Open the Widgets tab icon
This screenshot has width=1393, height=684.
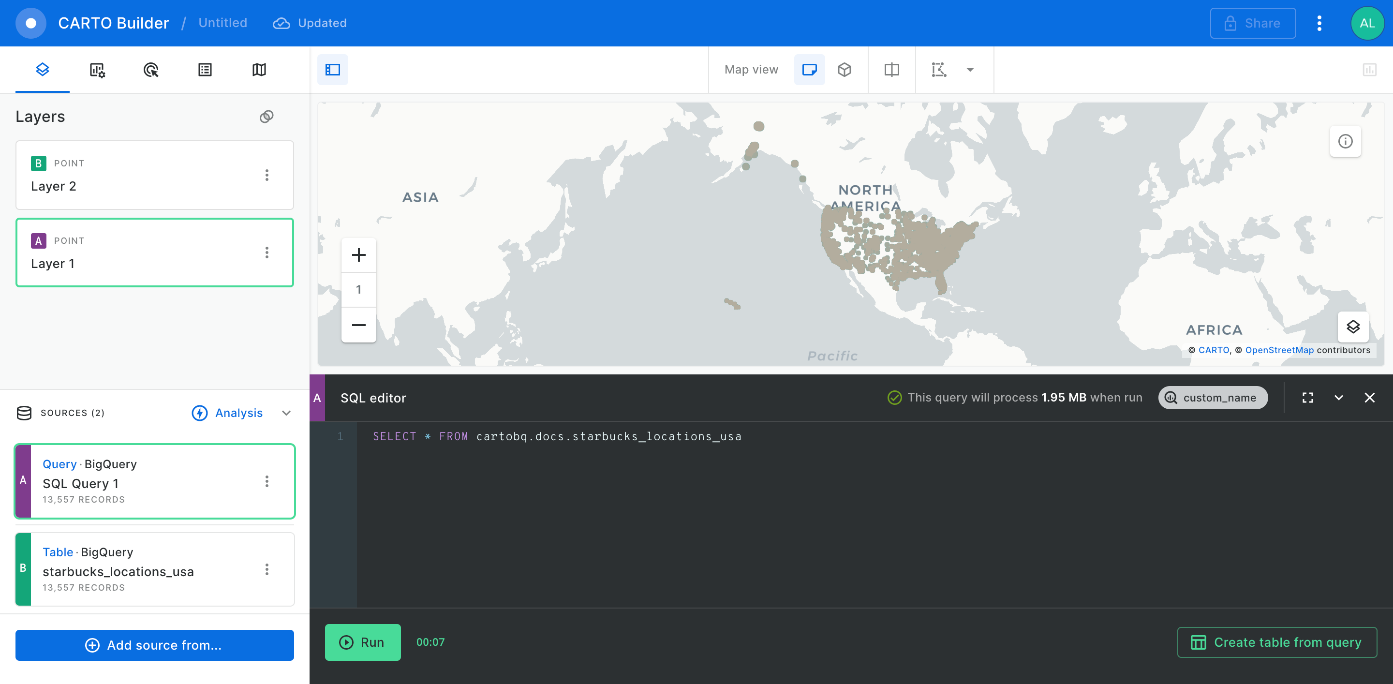(x=97, y=70)
